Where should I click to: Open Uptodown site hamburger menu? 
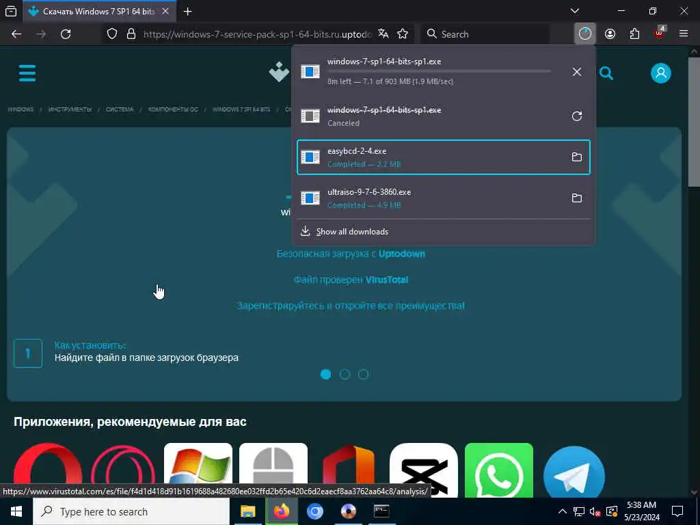(27, 72)
